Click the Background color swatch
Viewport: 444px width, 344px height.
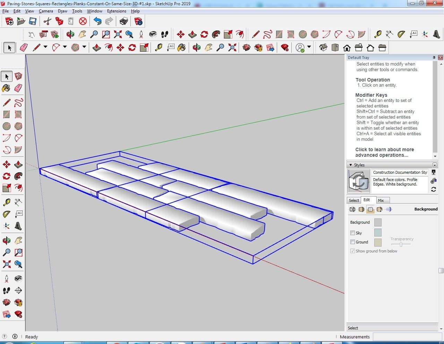[378, 222]
